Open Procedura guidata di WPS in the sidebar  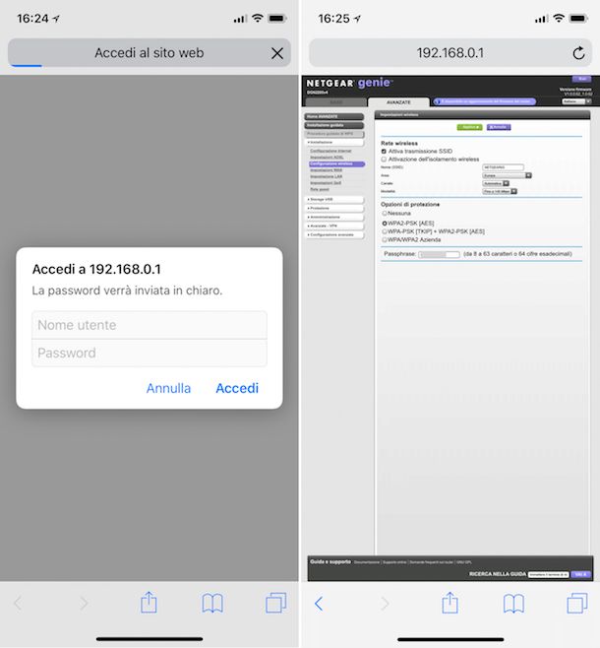pos(334,134)
